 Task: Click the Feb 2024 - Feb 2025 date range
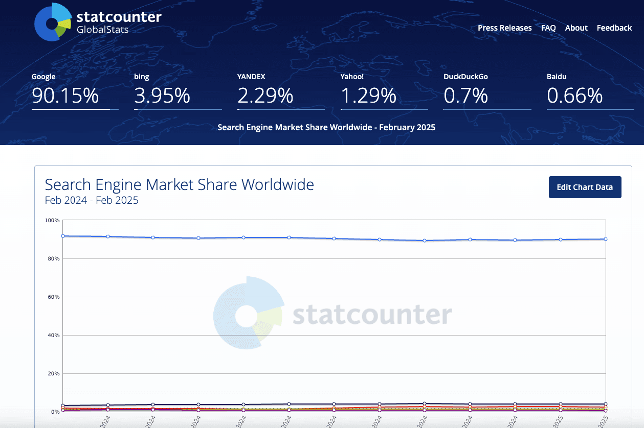tap(92, 200)
